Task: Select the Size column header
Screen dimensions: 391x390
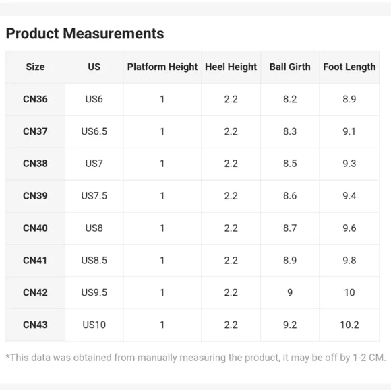Action: (x=35, y=67)
